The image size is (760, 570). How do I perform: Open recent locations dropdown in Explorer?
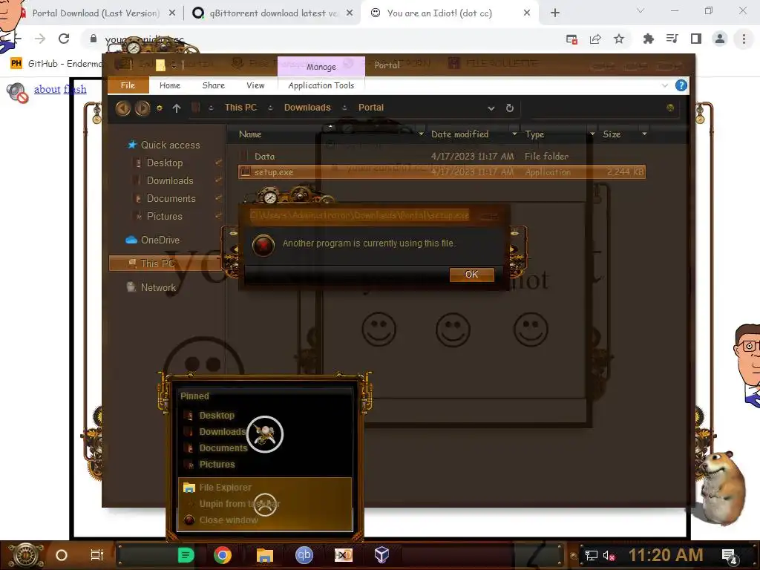tap(159, 108)
